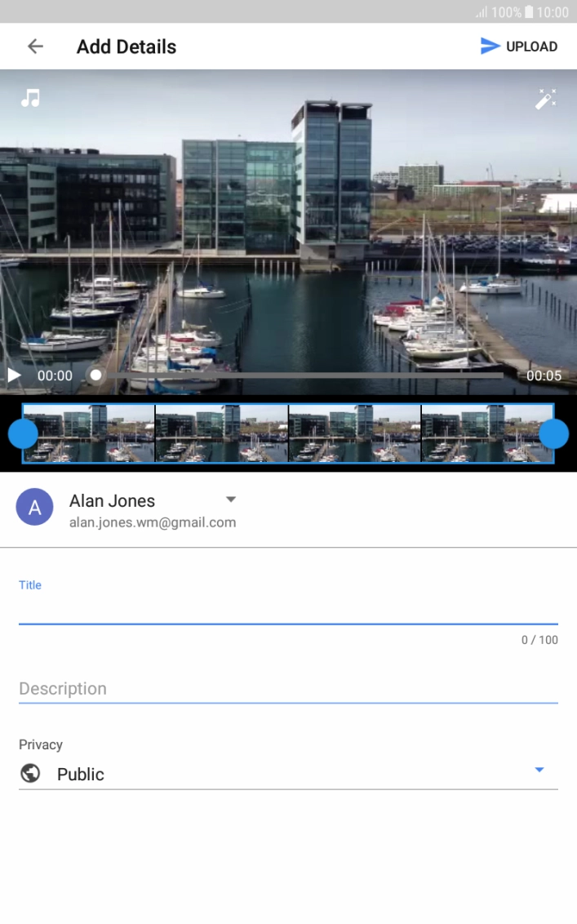The height and width of the screenshot is (924, 577).
Task: Tap the back arrow icon
Action: 35,47
